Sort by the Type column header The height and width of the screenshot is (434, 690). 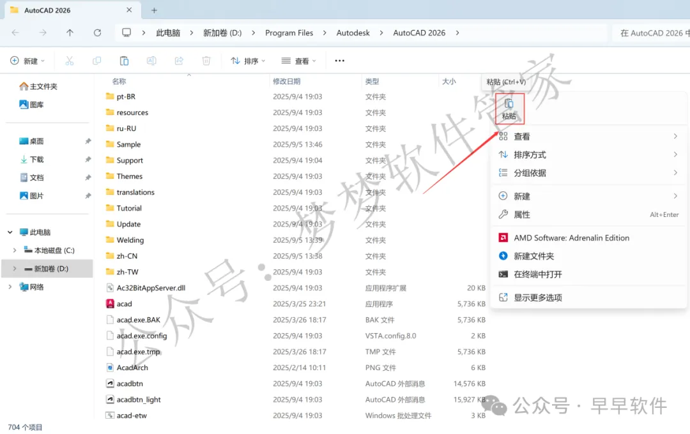[372, 81]
